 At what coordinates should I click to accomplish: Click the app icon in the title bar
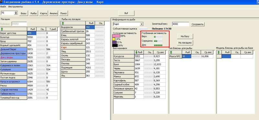point(1,2)
